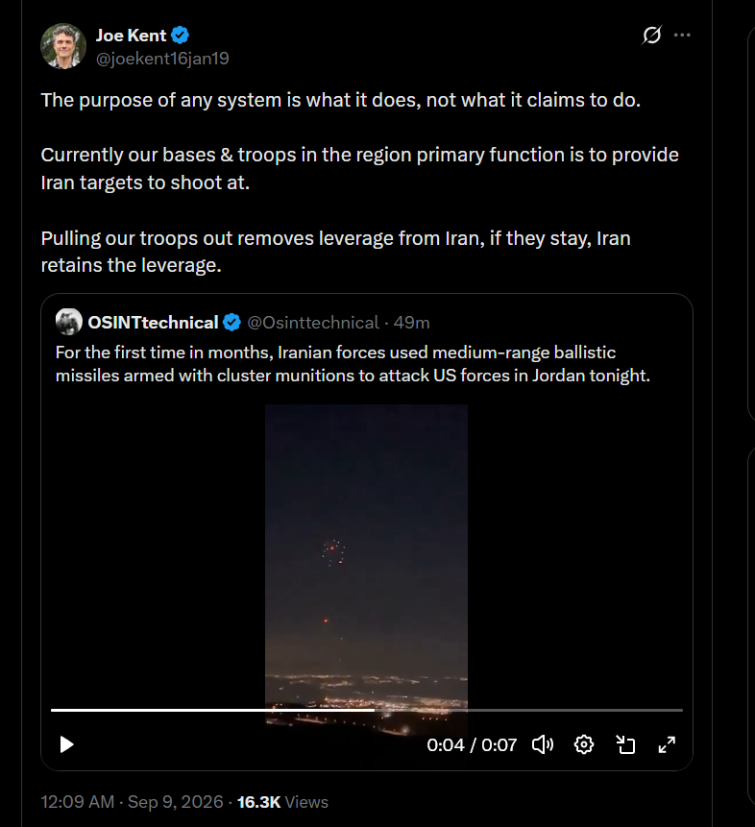The width and height of the screenshot is (755, 827).
Task: Open the Joe Kent display name link
Action: (x=131, y=36)
